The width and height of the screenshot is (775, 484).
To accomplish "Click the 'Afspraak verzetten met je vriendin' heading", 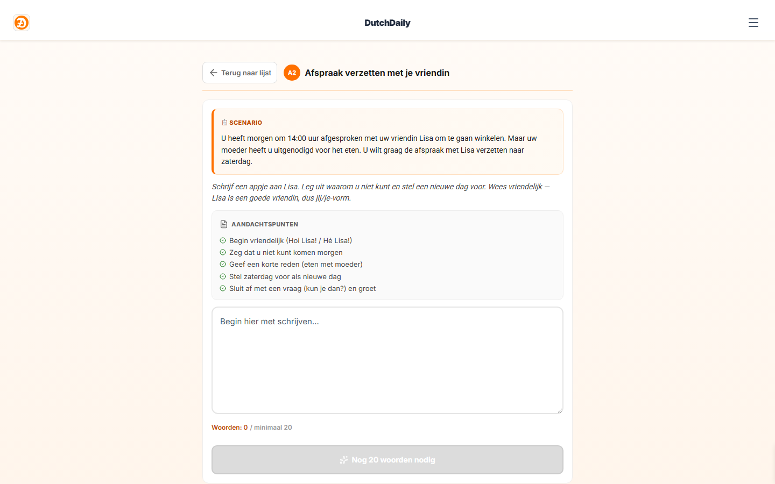I will click(377, 73).
